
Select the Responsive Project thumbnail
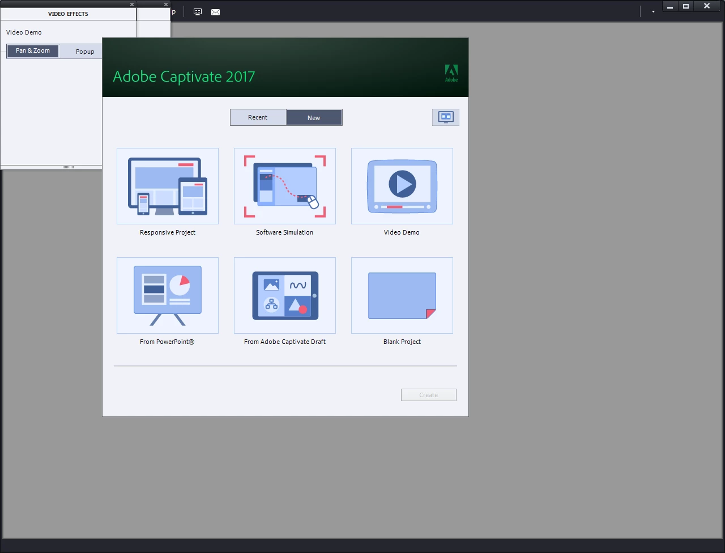click(168, 186)
